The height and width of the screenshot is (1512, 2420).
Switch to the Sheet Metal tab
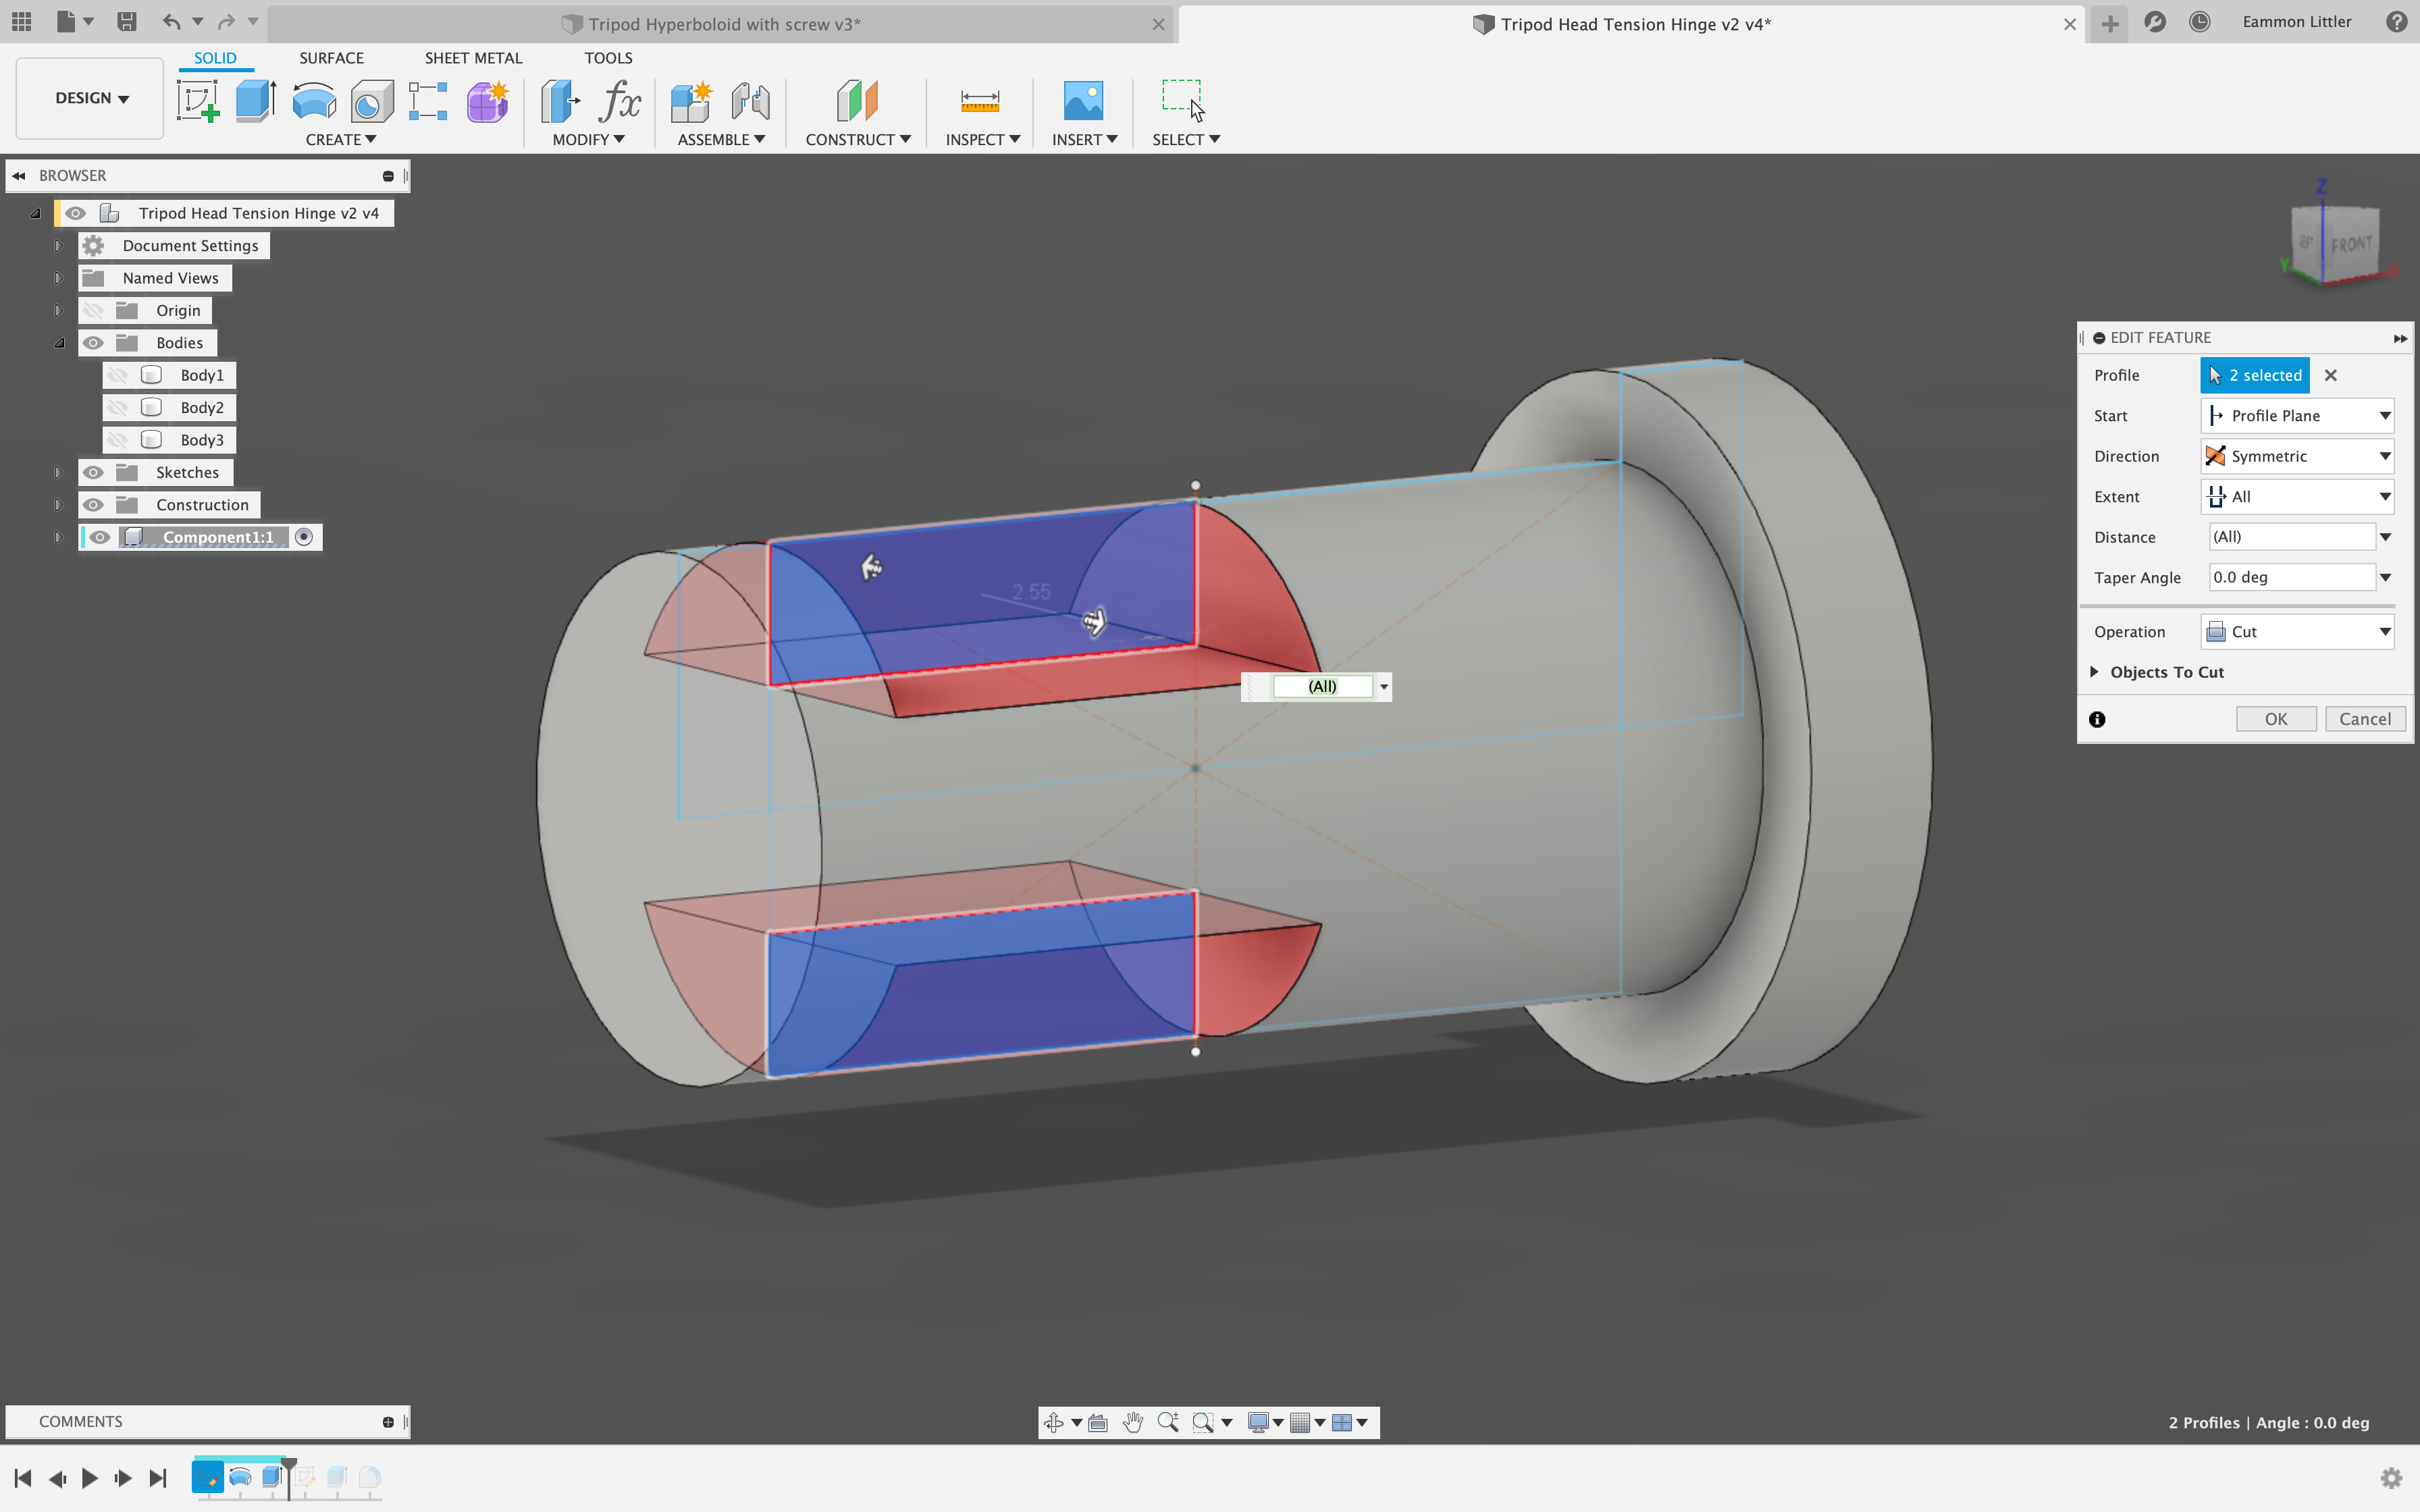[x=472, y=57]
